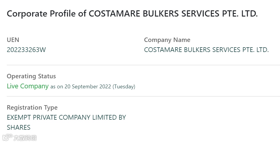Click the date 20 September 2022
Viewport: 280px width, 143px height.
(x=88, y=87)
